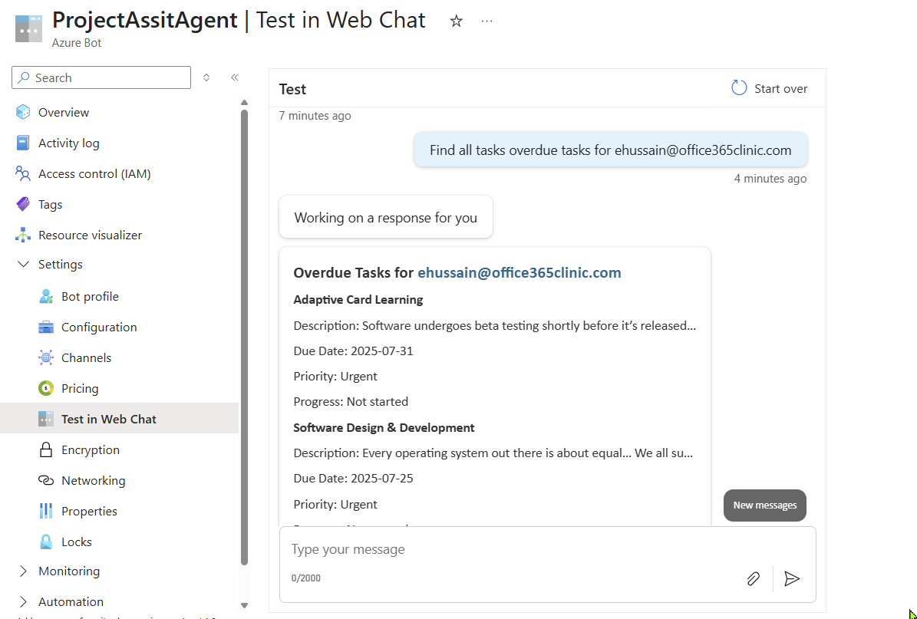Click the Activity log book icon
This screenshot has width=917, height=619.
coord(23,143)
